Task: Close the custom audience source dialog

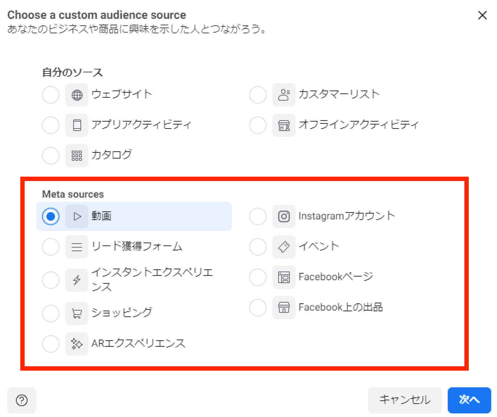Action: pos(482,15)
